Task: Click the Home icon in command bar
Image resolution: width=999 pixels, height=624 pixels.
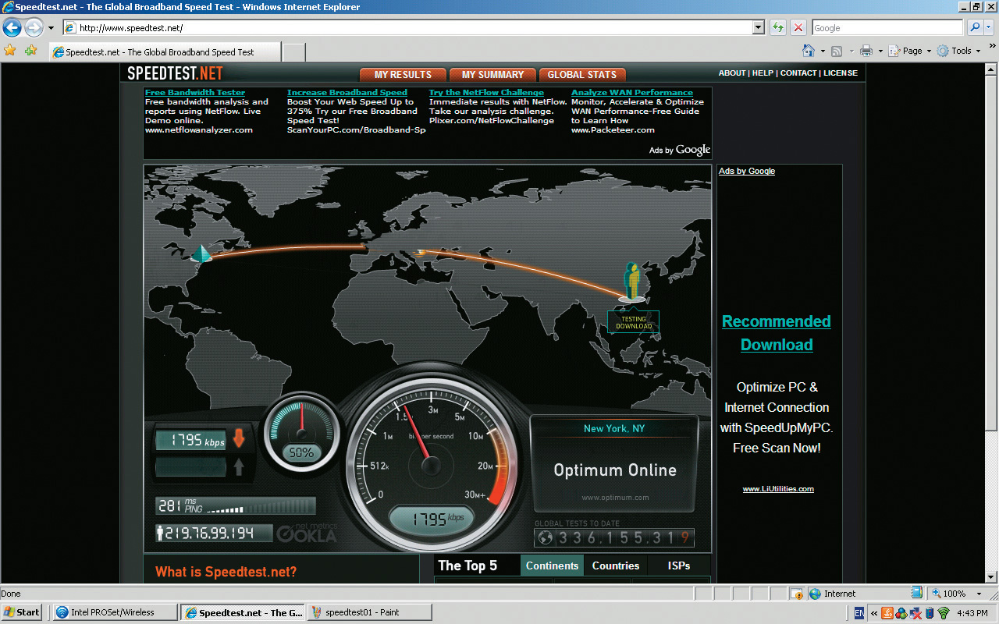Action: (809, 51)
